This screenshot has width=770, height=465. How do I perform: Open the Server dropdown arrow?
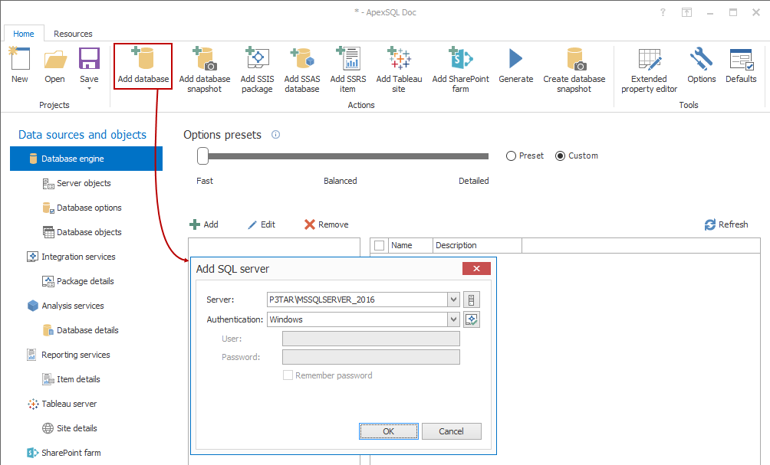pos(453,300)
